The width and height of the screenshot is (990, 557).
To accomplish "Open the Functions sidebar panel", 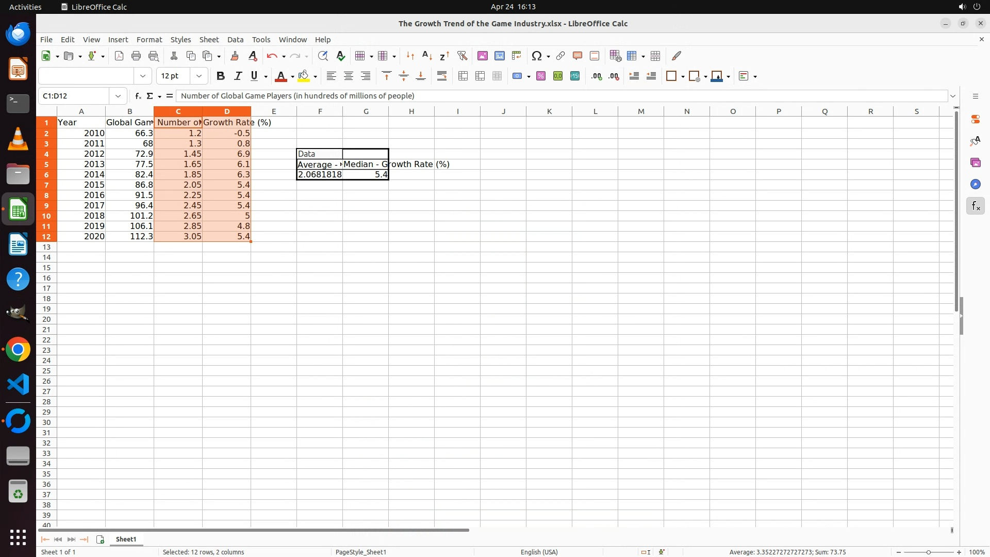I will 975,206.
